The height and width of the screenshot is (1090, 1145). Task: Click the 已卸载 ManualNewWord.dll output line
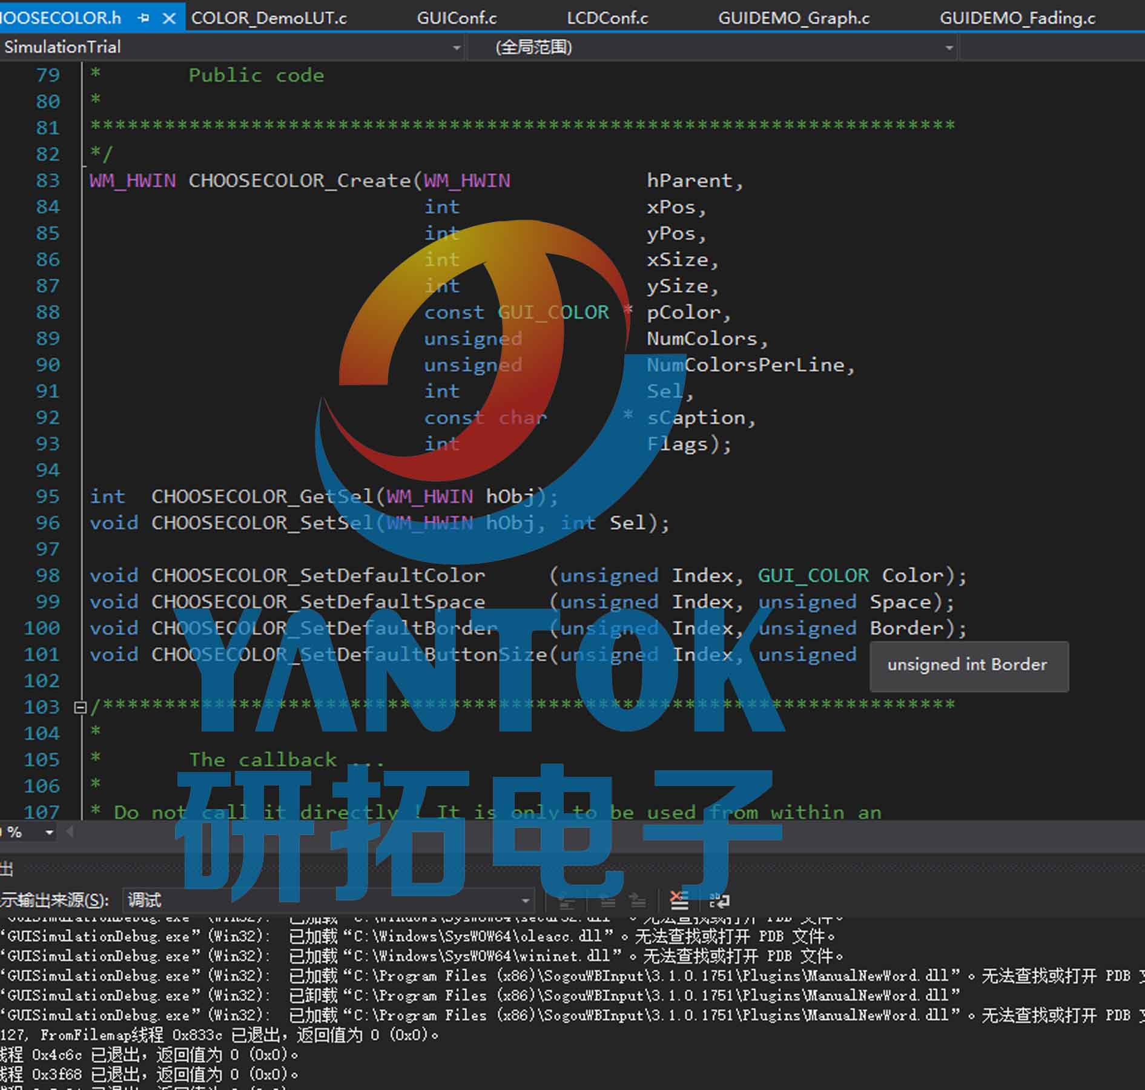(x=480, y=996)
